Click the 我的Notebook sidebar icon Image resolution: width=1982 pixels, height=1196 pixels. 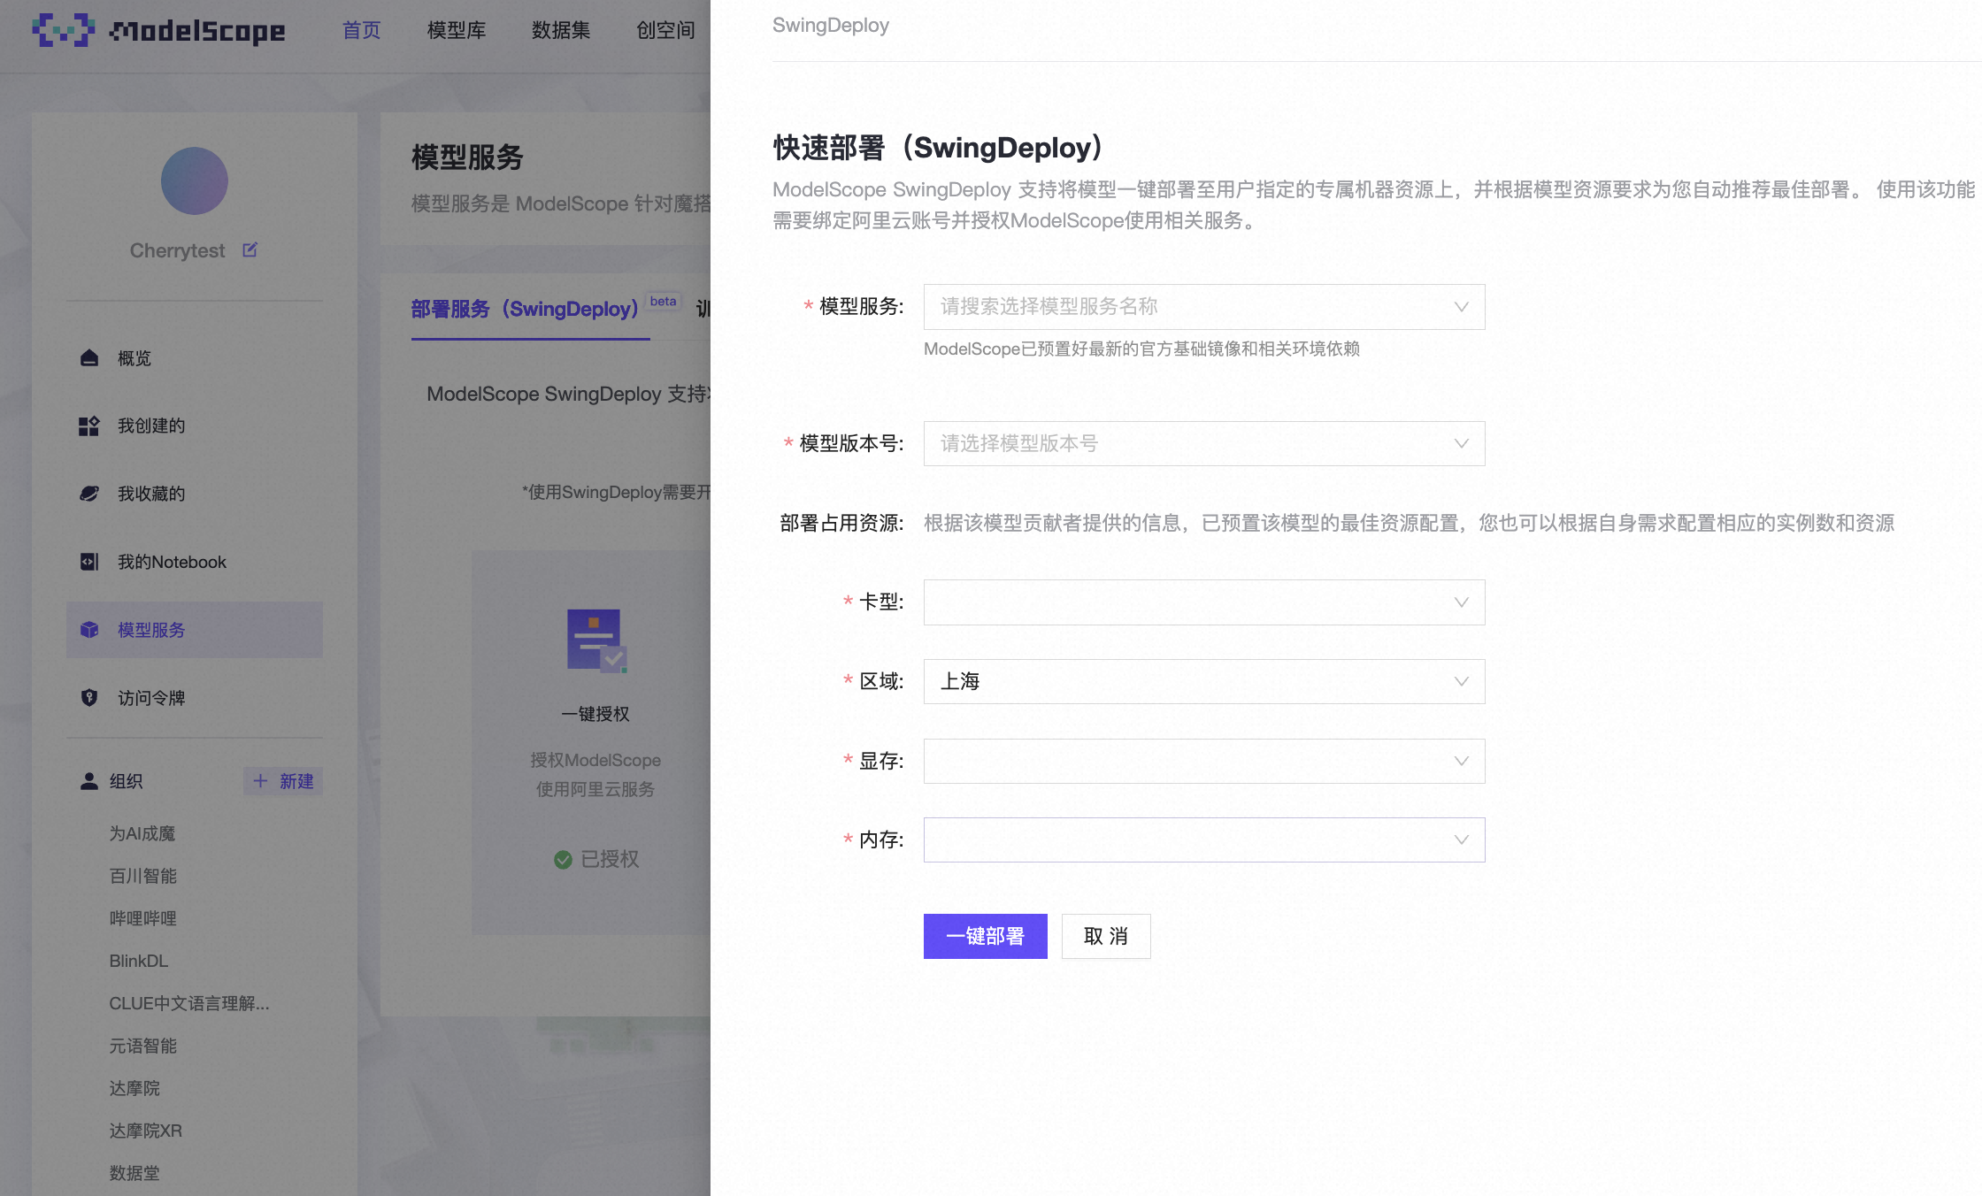point(89,562)
